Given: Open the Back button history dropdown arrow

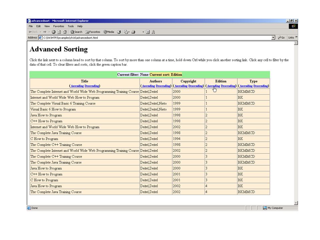Looking at the screenshot, I should [x=40, y=32].
